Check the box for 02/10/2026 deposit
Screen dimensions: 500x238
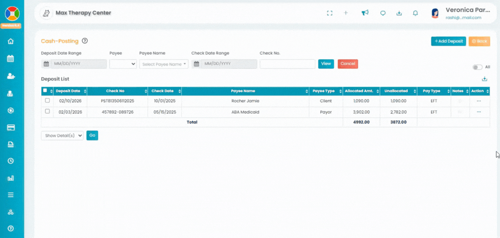tap(47, 101)
